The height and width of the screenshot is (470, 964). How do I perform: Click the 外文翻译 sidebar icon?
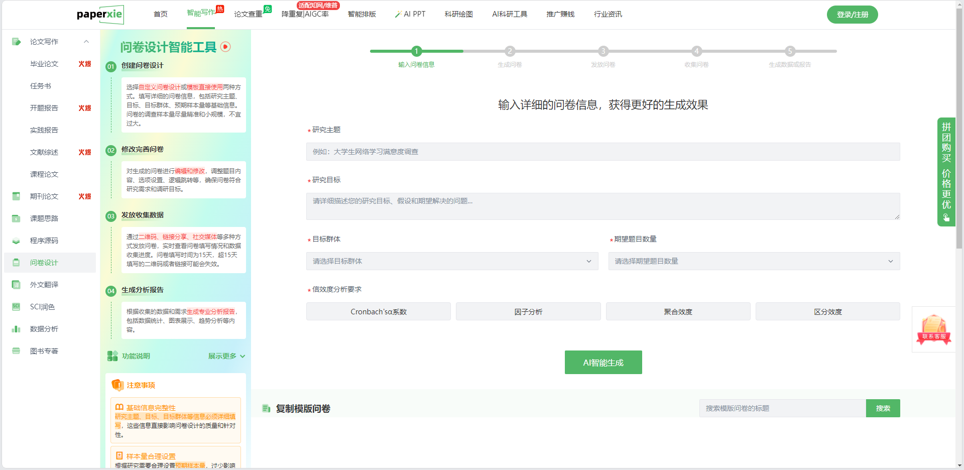[16, 285]
